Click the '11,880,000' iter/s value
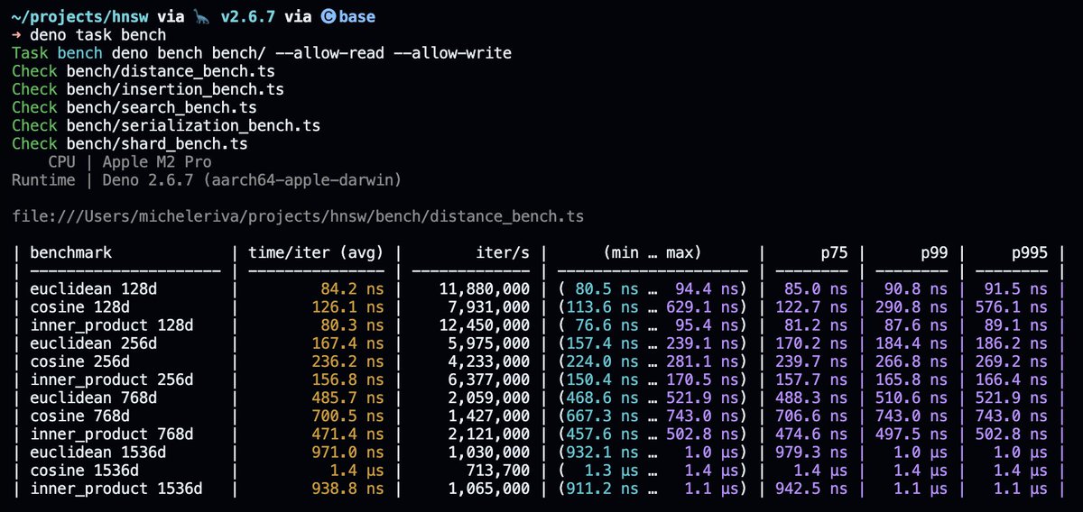The width and height of the screenshot is (1083, 512). click(x=485, y=289)
